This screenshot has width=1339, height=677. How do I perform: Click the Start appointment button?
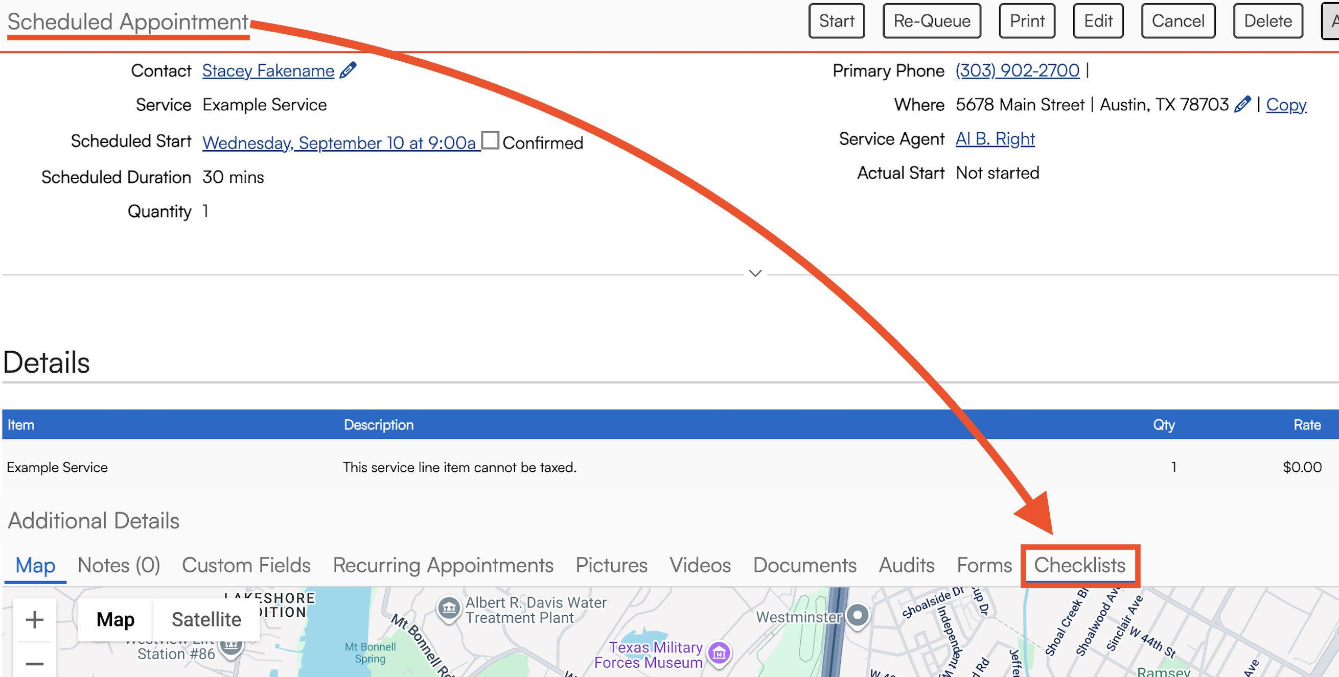(836, 21)
